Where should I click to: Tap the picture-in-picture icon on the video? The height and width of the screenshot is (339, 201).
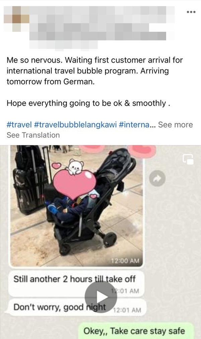pos(188,159)
